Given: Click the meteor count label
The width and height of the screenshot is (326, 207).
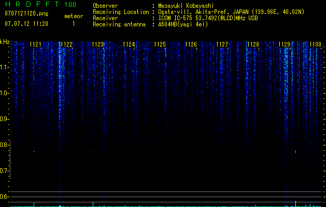Looking at the screenshot, I should point(74,16).
